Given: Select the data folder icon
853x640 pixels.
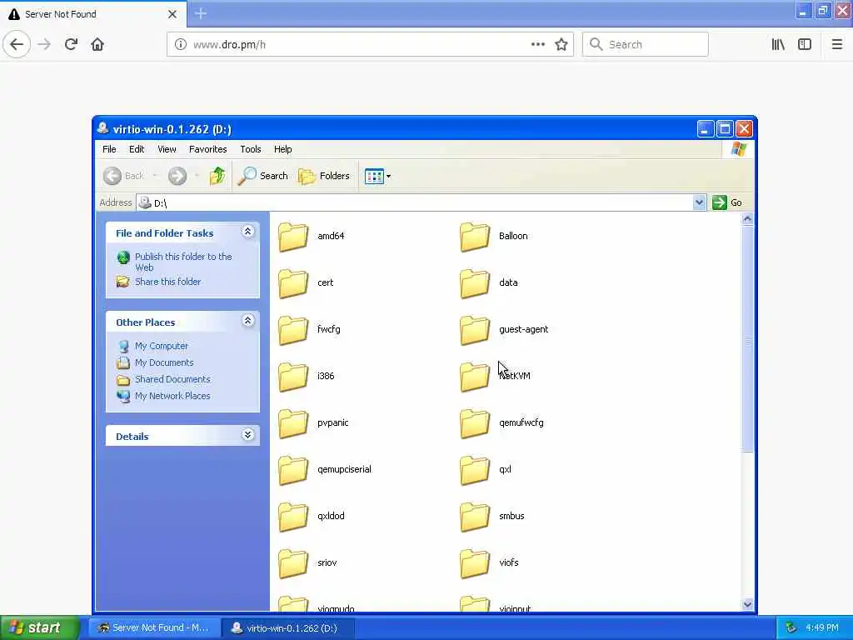Looking at the screenshot, I should tap(475, 283).
